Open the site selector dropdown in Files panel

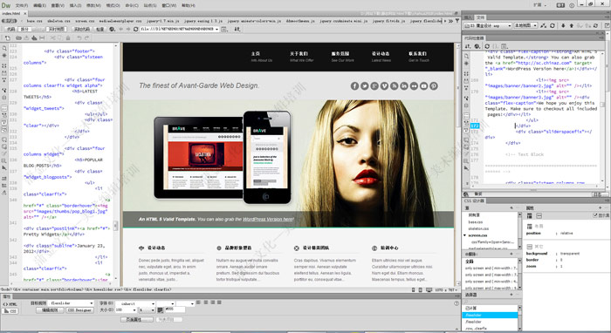pos(488,25)
